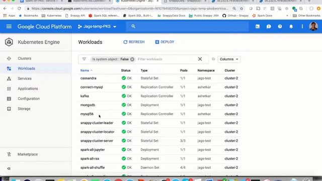Click the Status column header

(126, 70)
